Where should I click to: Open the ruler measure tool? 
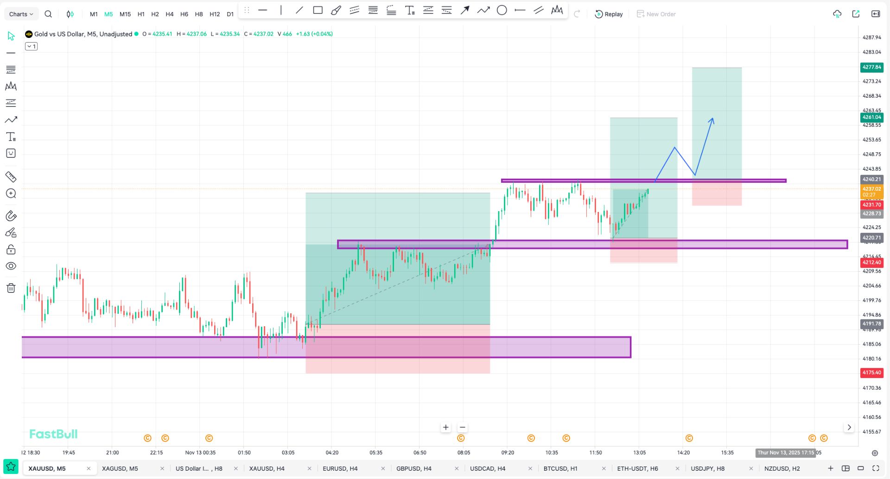pos(11,177)
